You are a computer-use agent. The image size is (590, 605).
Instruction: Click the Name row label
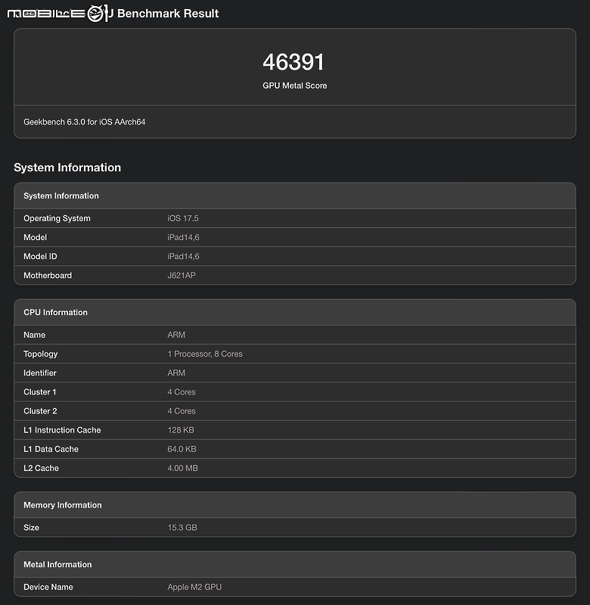click(34, 335)
